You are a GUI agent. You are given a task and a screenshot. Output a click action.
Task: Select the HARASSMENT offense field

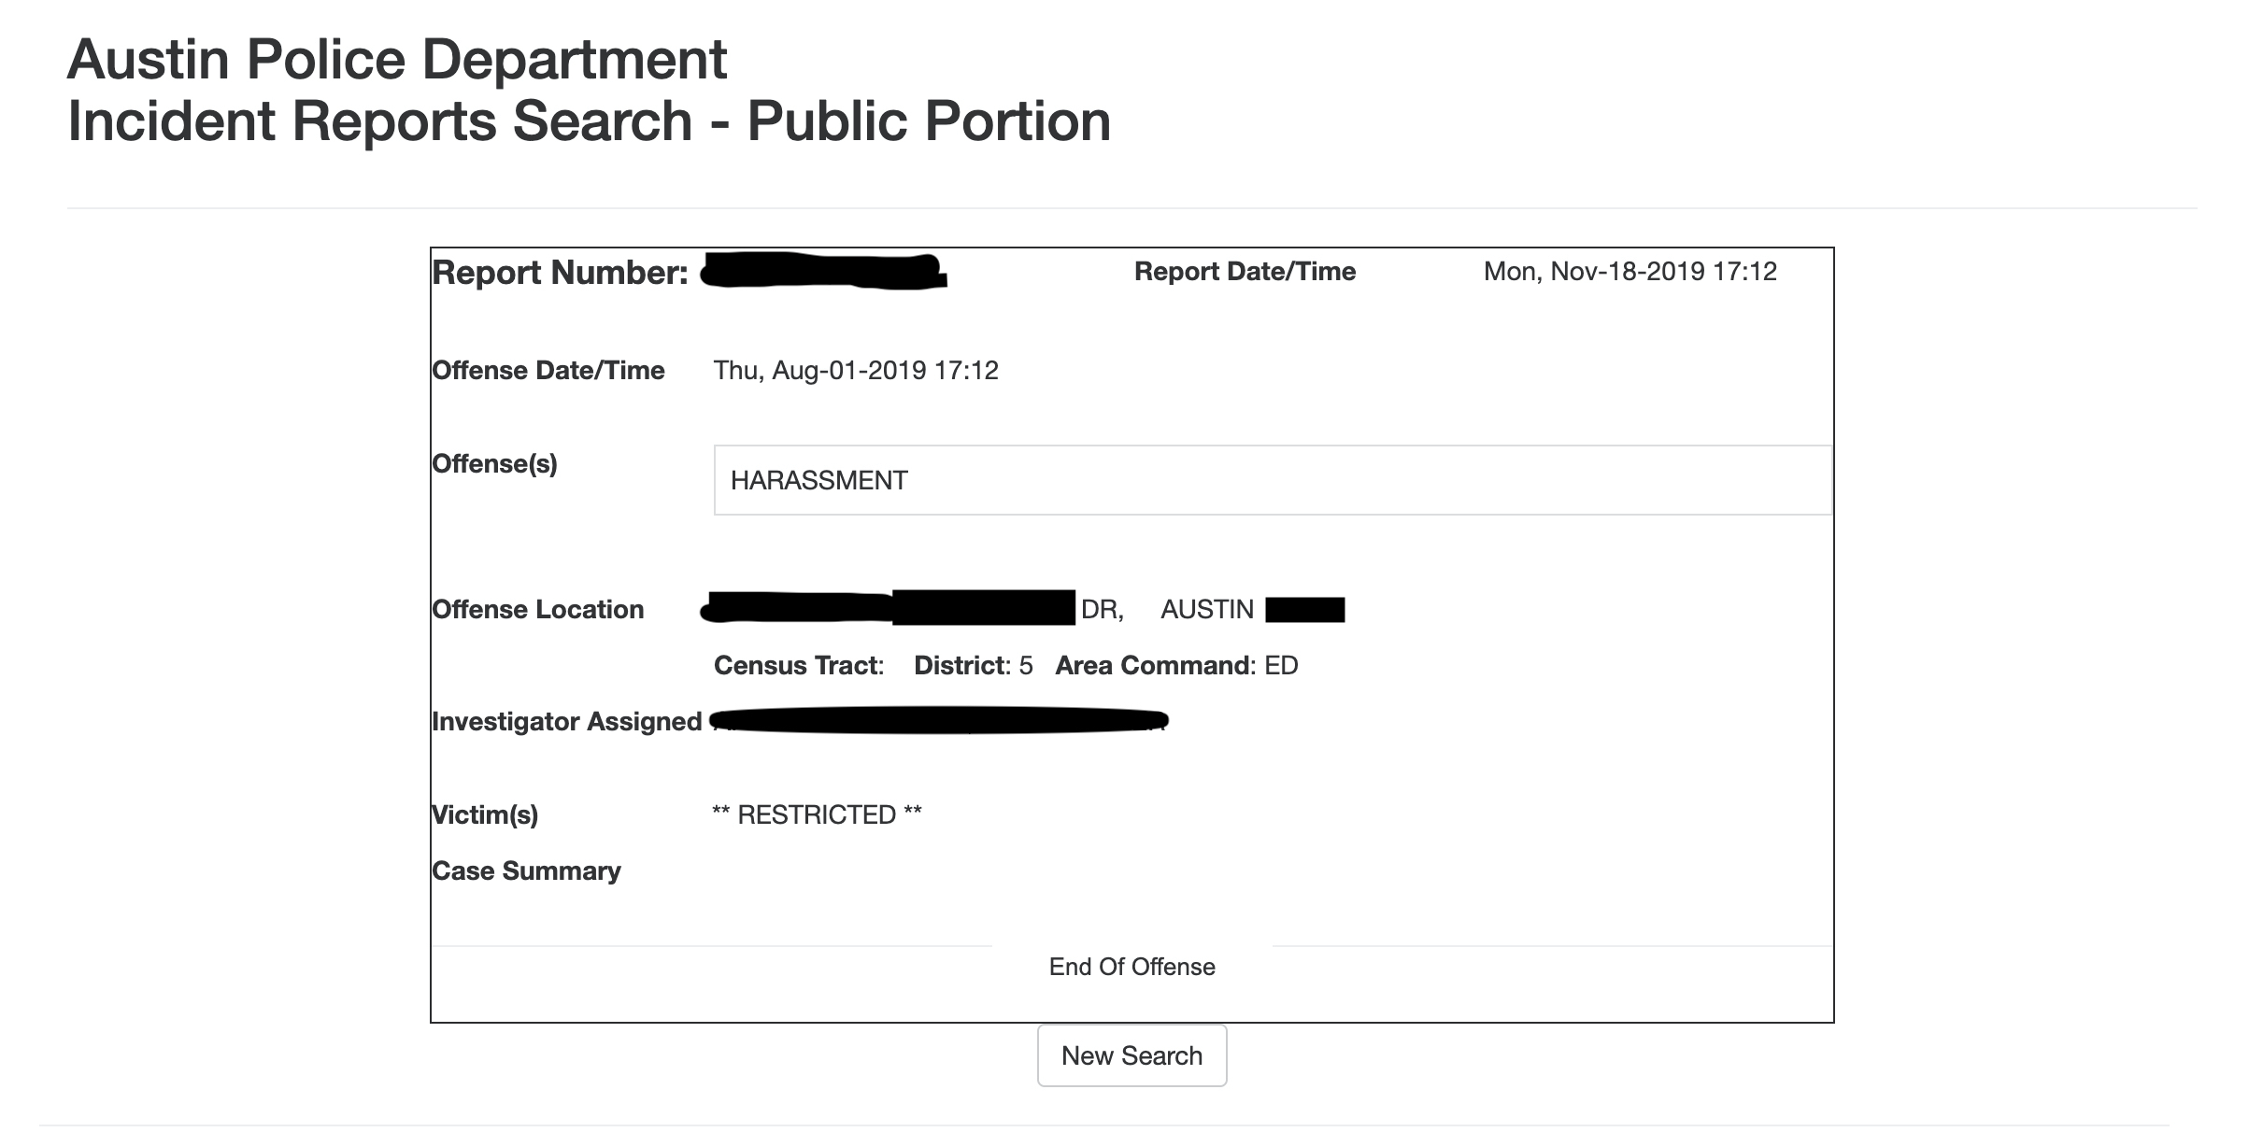pos(1271,480)
